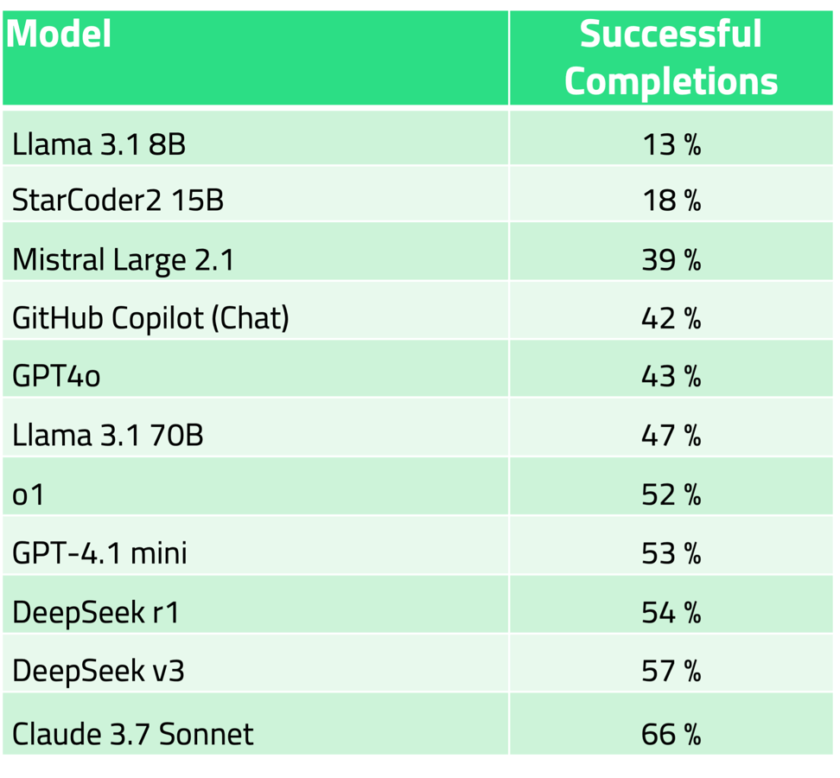This screenshot has width=840, height=778.
Task: Click the 47 % completion value
Action: pyautogui.click(x=671, y=435)
